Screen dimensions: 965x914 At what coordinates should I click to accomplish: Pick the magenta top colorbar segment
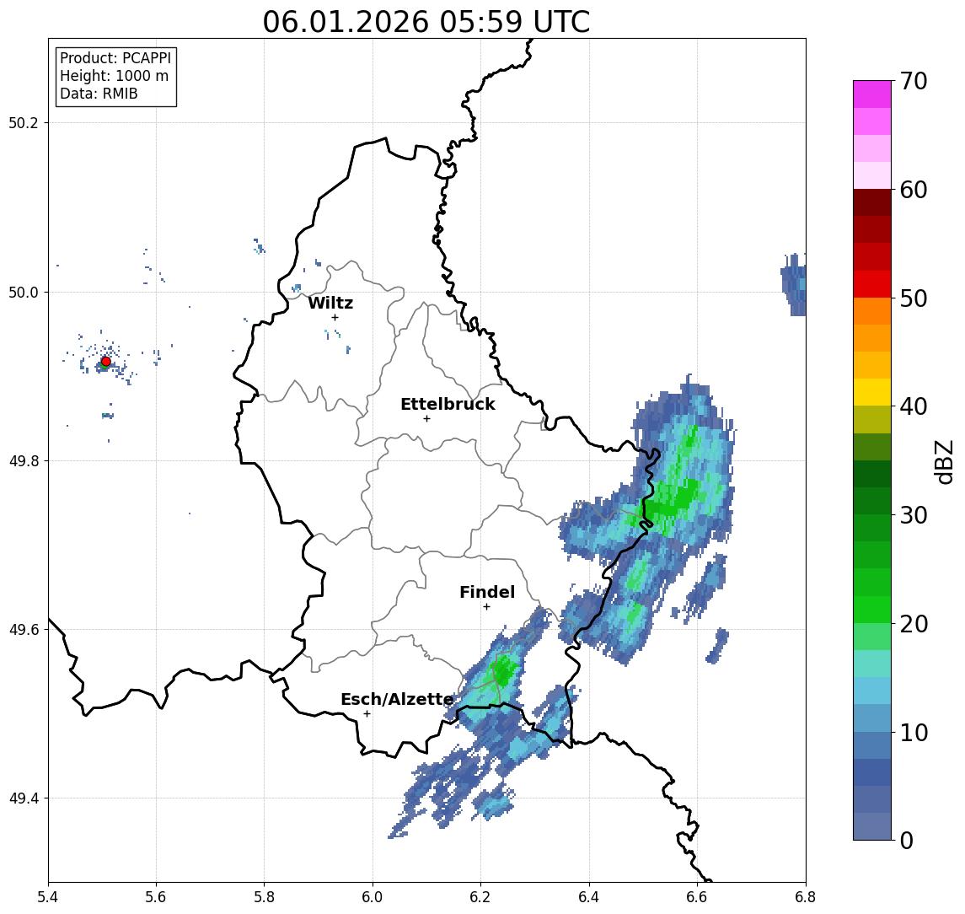[872, 94]
